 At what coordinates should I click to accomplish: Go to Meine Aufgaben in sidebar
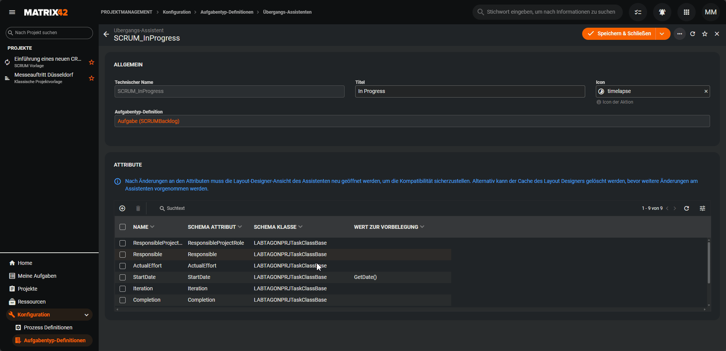pyautogui.click(x=37, y=276)
